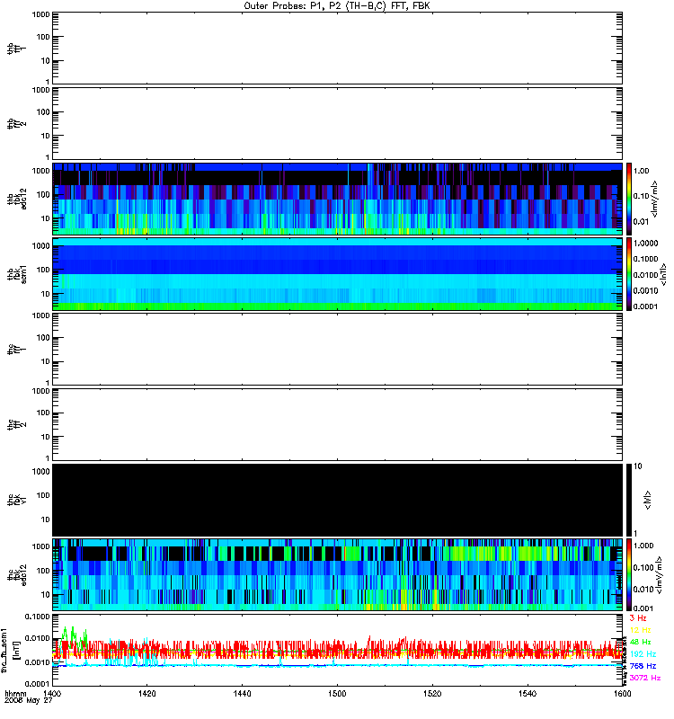Select the empty thc fff 1 plot panel

tap(337, 349)
